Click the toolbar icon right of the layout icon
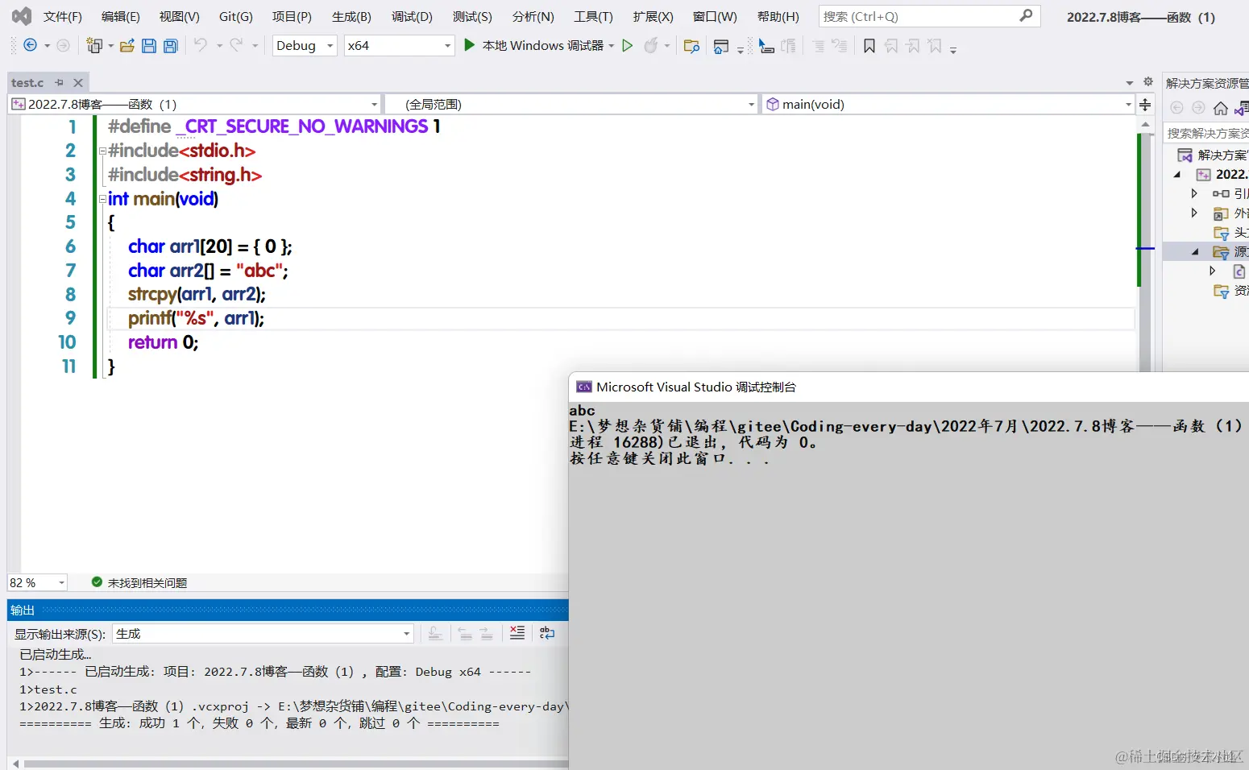1249x770 pixels. coord(766,46)
